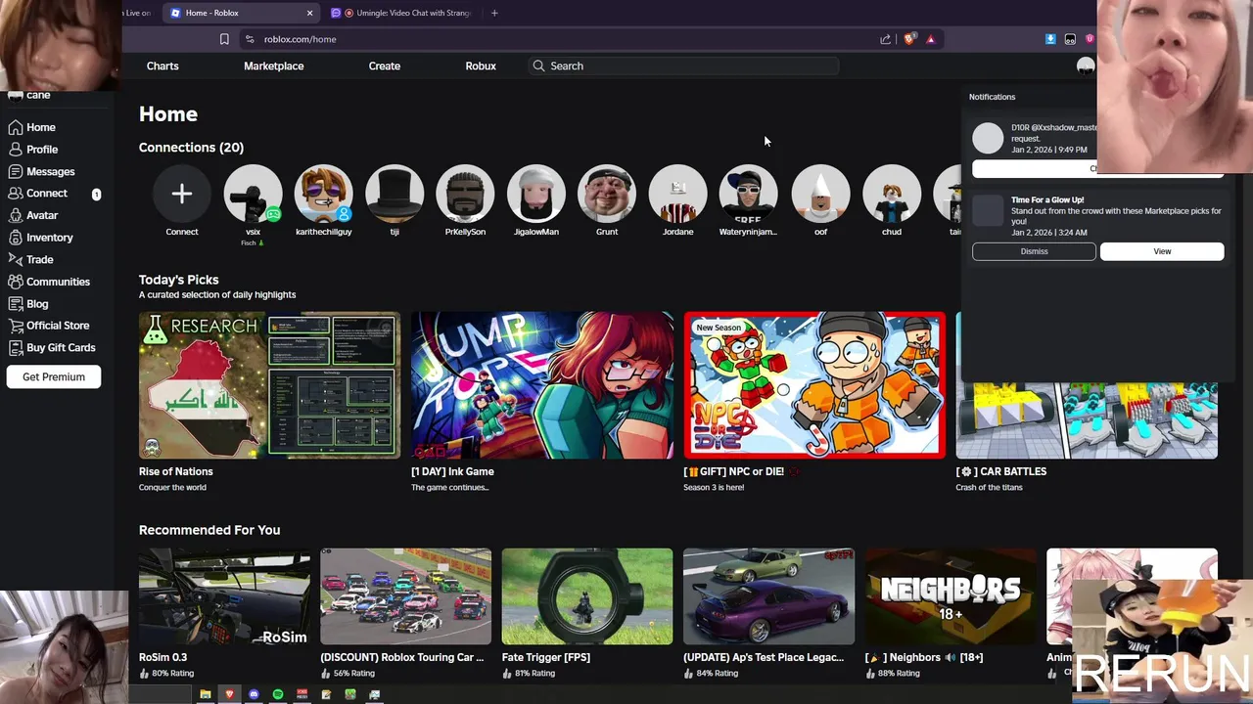Open Ap's Test Place Legacy thumbnail
The width and height of the screenshot is (1253, 704).
(768, 596)
